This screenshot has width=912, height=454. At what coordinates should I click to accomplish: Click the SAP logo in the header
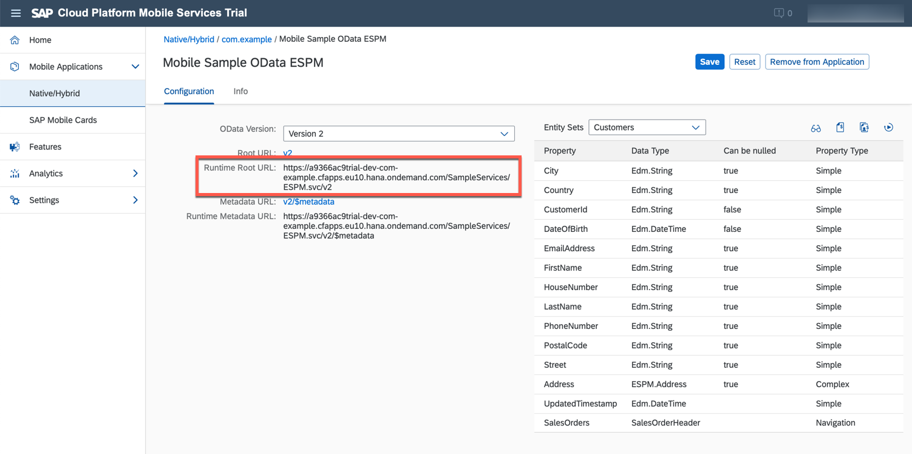click(x=42, y=13)
